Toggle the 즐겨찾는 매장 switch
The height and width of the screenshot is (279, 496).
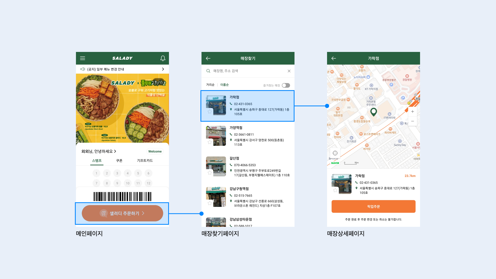click(x=286, y=86)
